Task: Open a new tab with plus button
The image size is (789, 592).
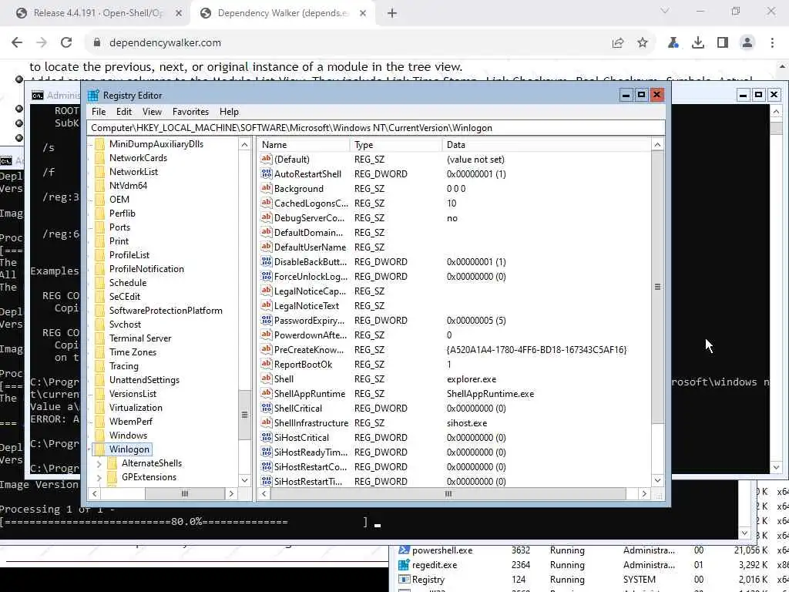Action: tap(392, 13)
